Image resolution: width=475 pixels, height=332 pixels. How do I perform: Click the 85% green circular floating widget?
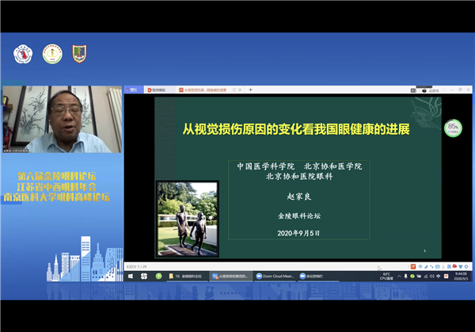point(453,128)
